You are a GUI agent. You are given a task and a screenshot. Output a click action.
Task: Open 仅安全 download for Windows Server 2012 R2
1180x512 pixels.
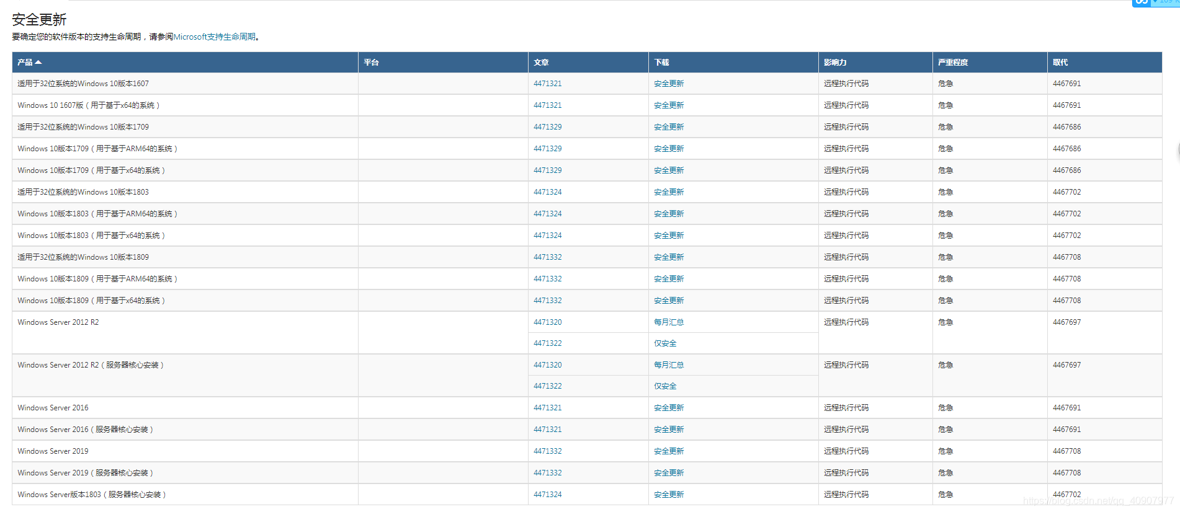(665, 343)
